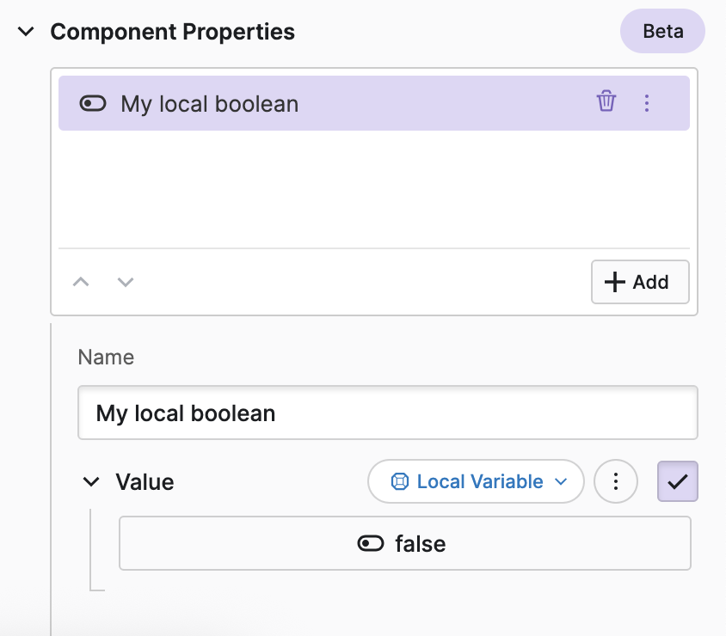Add a new component property
Viewport: 726px width, 636px height.
click(x=640, y=282)
